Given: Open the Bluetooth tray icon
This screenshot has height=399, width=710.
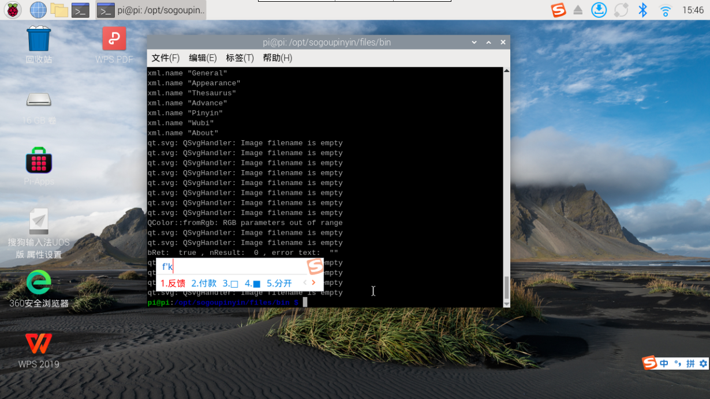Looking at the screenshot, I should [642, 10].
